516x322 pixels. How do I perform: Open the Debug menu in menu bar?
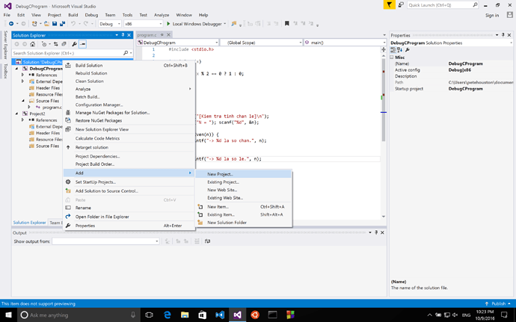coord(91,15)
